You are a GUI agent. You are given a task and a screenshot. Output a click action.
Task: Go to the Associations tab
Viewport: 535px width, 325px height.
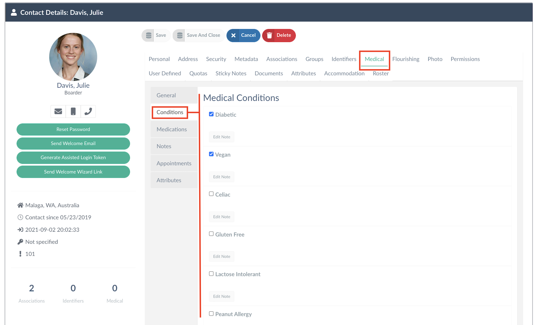pos(282,59)
